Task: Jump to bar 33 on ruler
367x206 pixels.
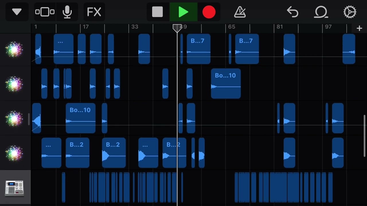Action: [134, 27]
